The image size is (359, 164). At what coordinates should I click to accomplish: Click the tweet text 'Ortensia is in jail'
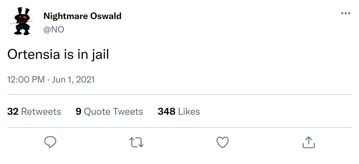58,55
